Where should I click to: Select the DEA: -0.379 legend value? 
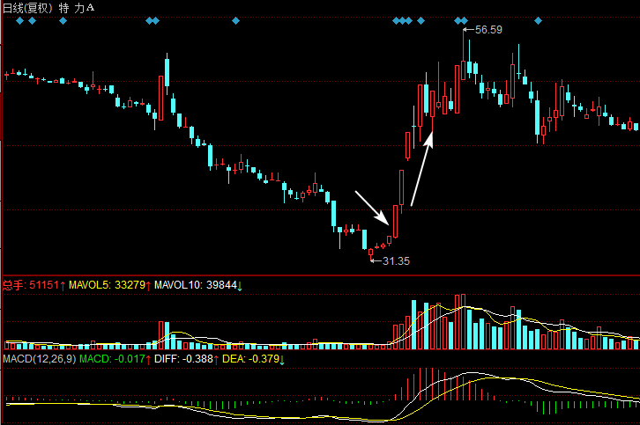point(247,359)
